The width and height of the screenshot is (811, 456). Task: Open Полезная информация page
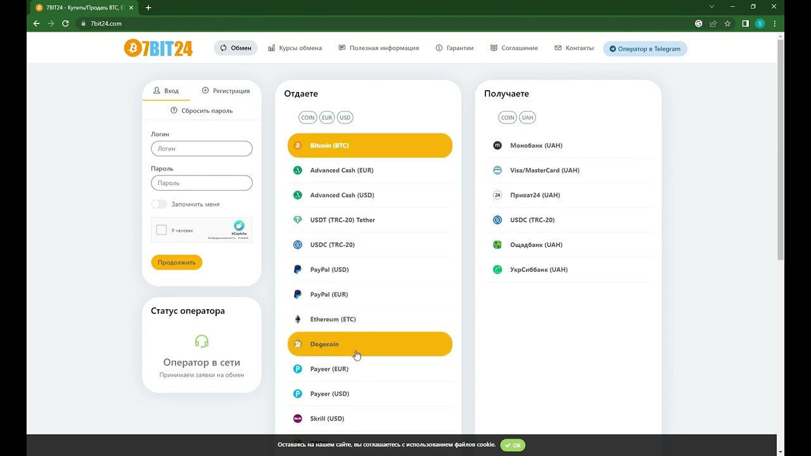[379, 48]
